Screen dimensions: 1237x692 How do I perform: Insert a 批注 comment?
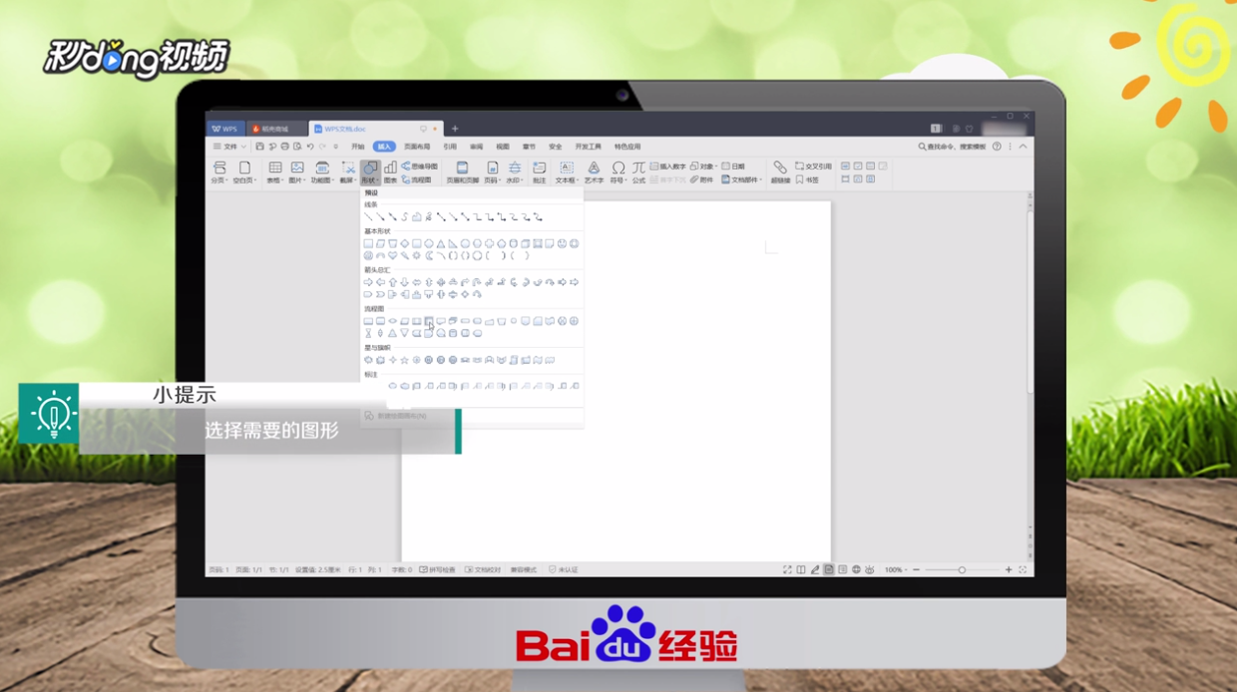click(540, 173)
